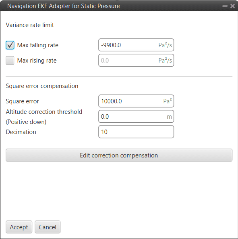Click the Max falling rate label text
238x239 pixels.
pyautogui.click(x=38, y=45)
